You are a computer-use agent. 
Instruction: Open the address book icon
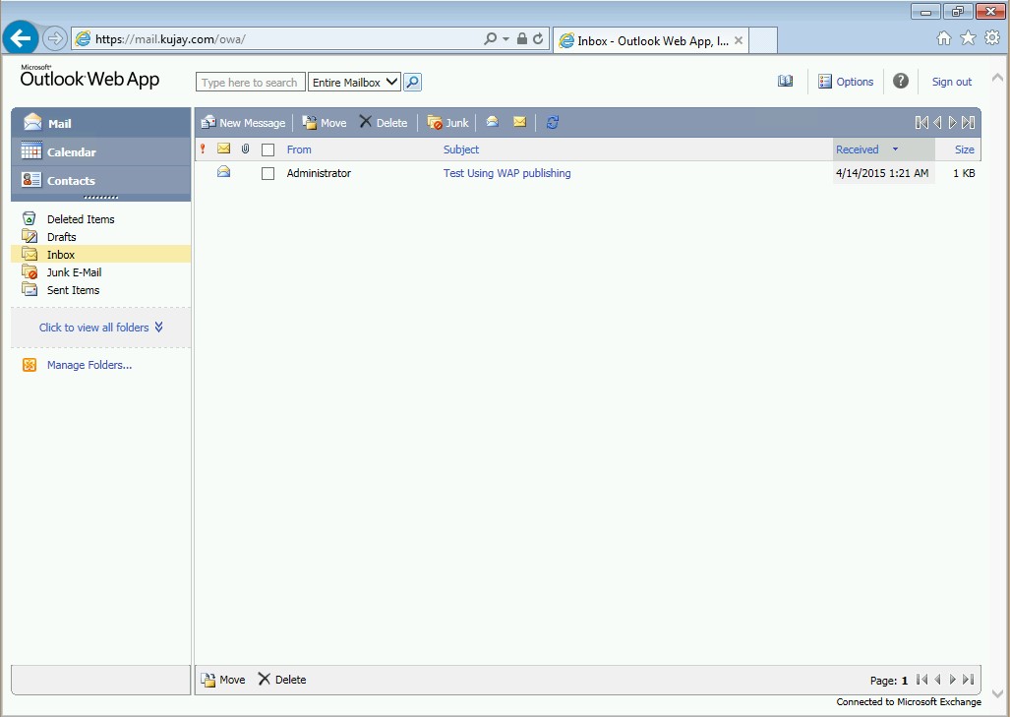click(785, 82)
